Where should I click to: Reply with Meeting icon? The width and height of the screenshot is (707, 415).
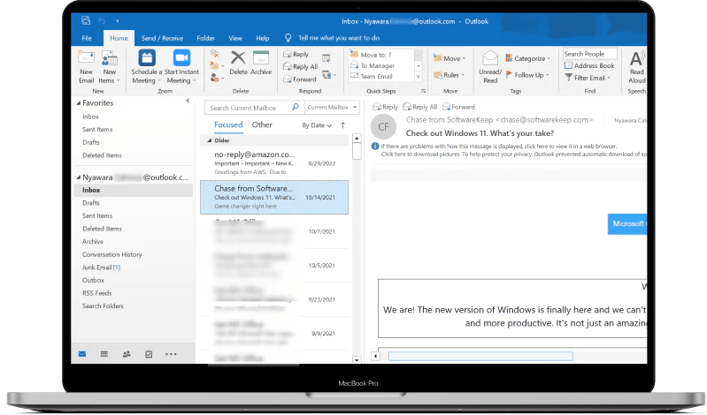(x=327, y=57)
